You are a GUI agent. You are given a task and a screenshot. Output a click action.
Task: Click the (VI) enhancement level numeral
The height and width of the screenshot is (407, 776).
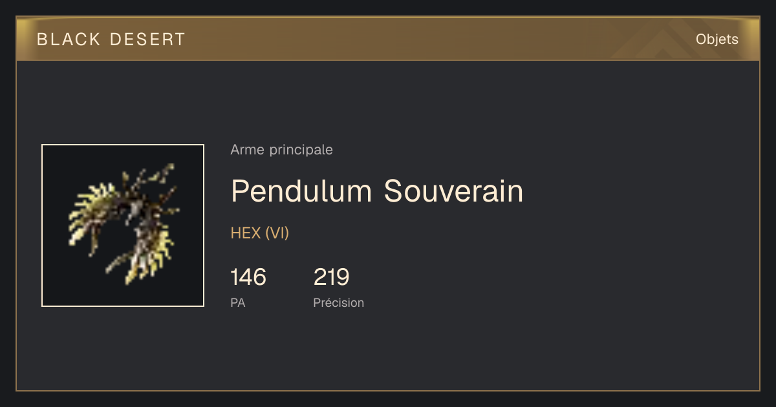click(277, 233)
